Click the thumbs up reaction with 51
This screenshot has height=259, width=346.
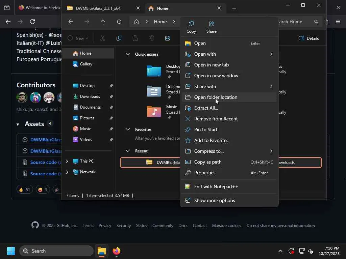25,190
